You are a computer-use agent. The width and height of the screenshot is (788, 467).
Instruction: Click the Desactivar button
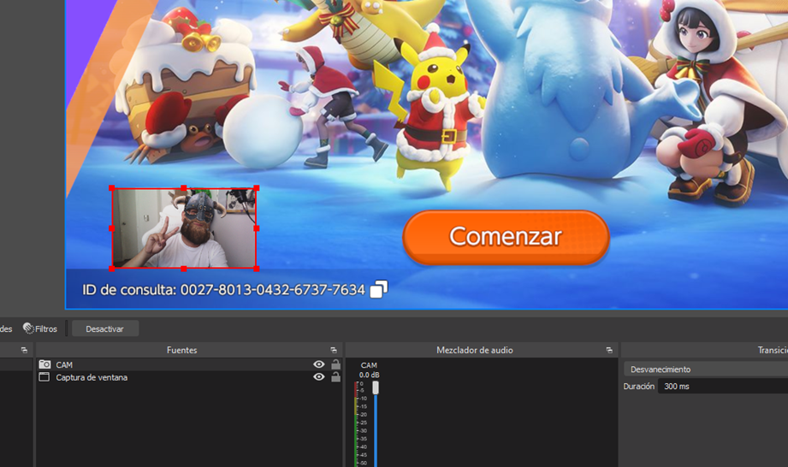click(104, 329)
